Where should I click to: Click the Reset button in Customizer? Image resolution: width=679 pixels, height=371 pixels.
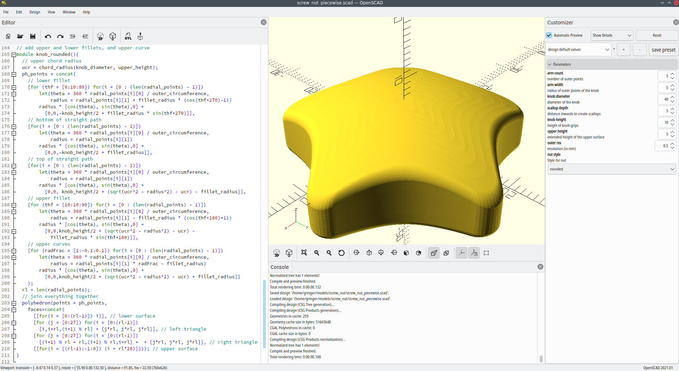click(x=657, y=35)
